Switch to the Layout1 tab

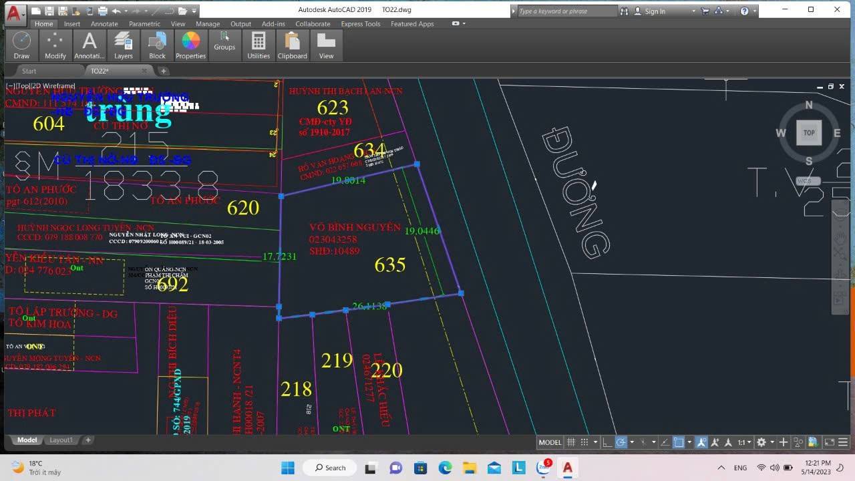[61, 440]
